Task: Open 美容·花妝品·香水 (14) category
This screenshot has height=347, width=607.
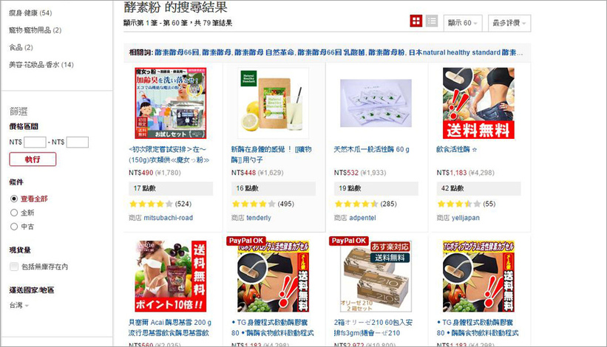Action: point(41,65)
